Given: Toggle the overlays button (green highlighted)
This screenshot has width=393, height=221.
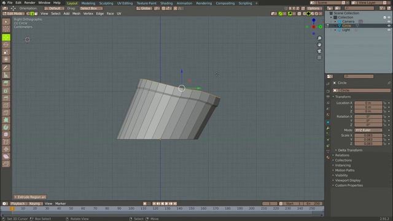Looking at the screenshot, I should coord(290,14).
